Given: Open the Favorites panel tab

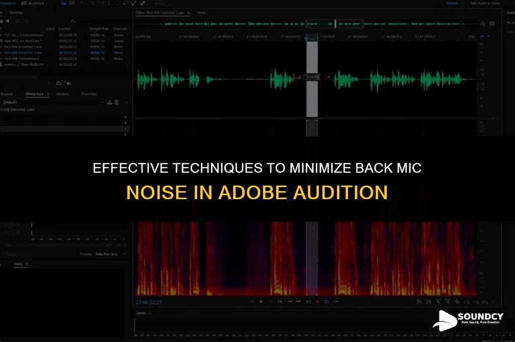Looking at the screenshot, I should click(x=16, y=13).
